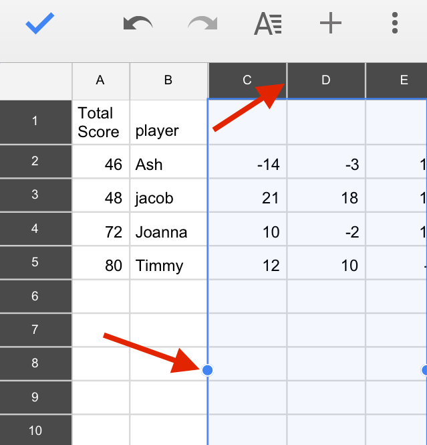Viewport: 427px width, 445px height.
Task: Select row 5 header
Action: pyautogui.click(x=35, y=262)
